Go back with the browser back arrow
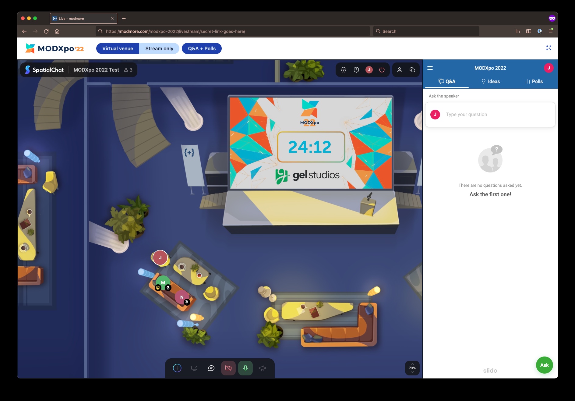The width and height of the screenshot is (575, 401). tap(24, 31)
